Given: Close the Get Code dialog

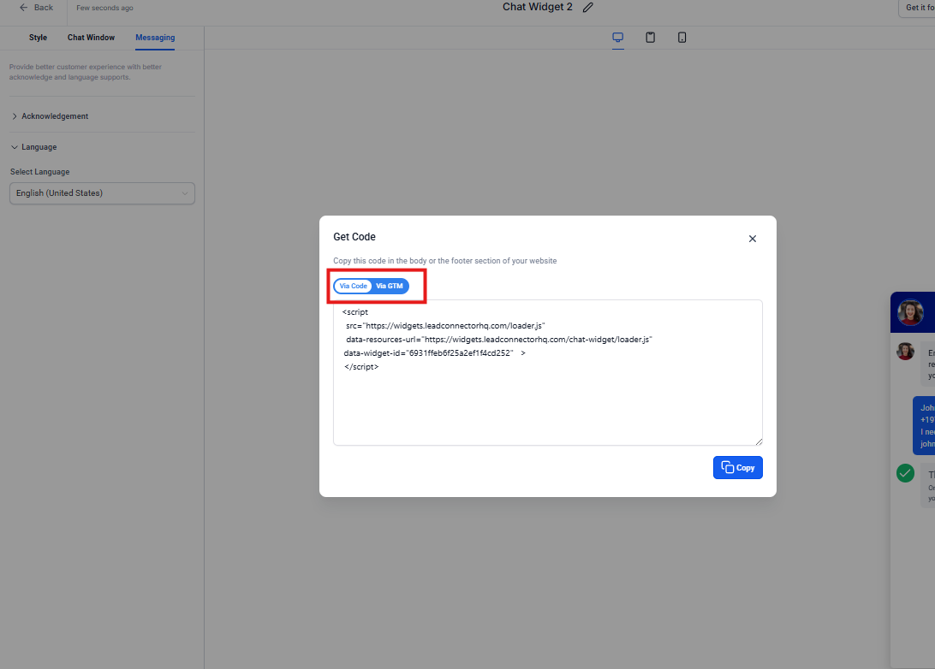Looking at the screenshot, I should pos(753,239).
